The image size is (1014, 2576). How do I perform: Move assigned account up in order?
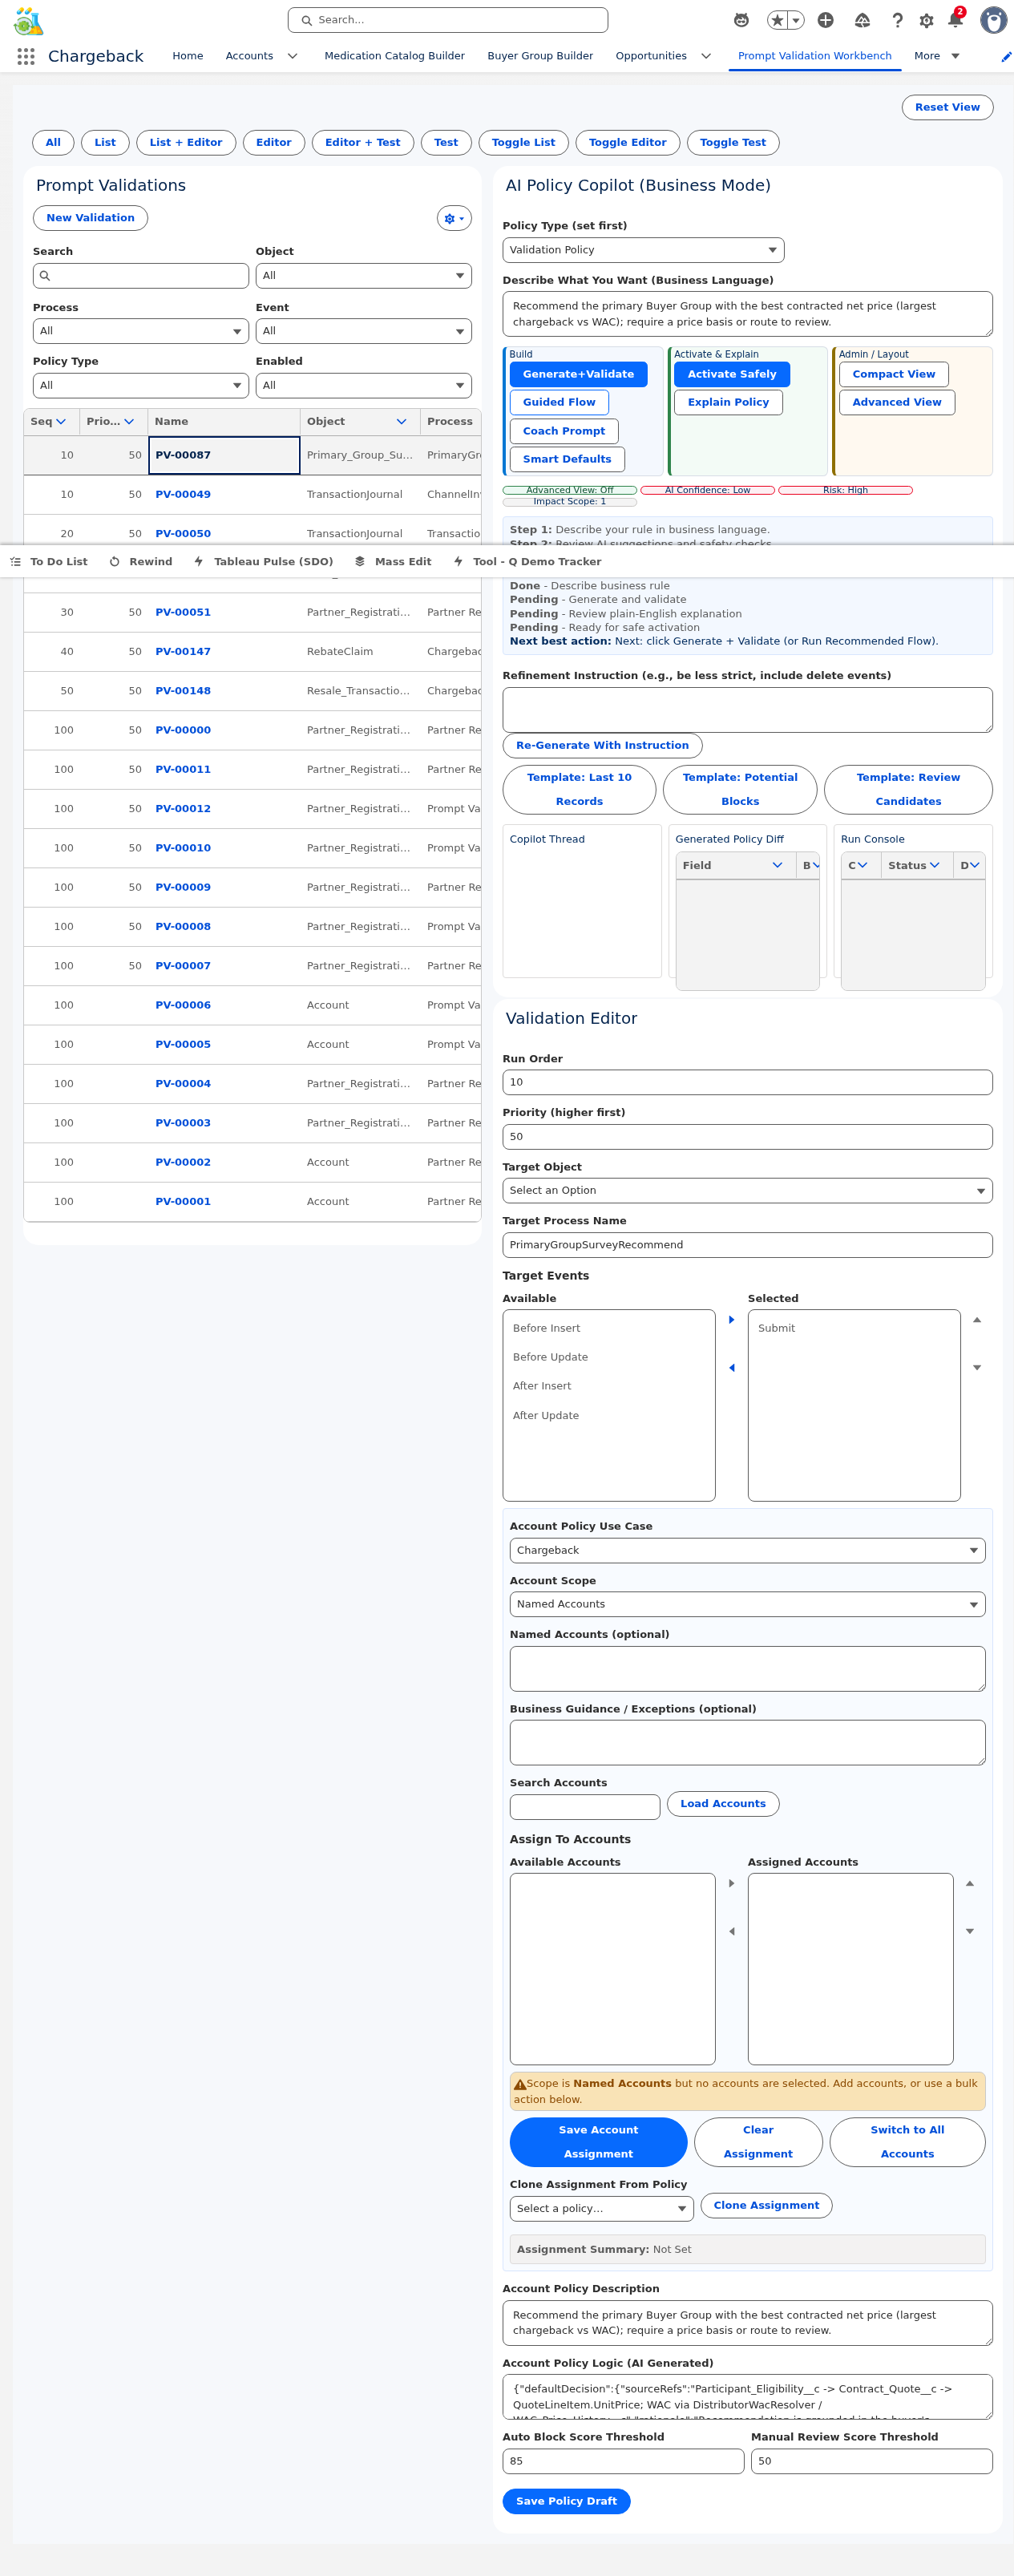[970, 1884]
